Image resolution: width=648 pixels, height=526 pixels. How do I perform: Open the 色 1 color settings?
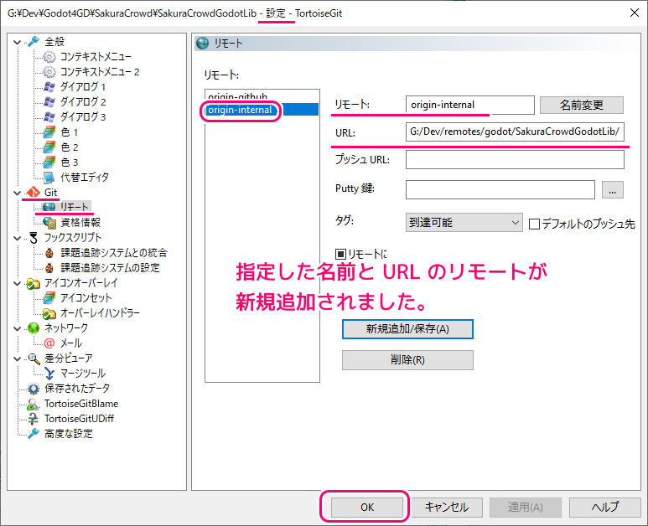pyautogui.click(x=70, y=131)
